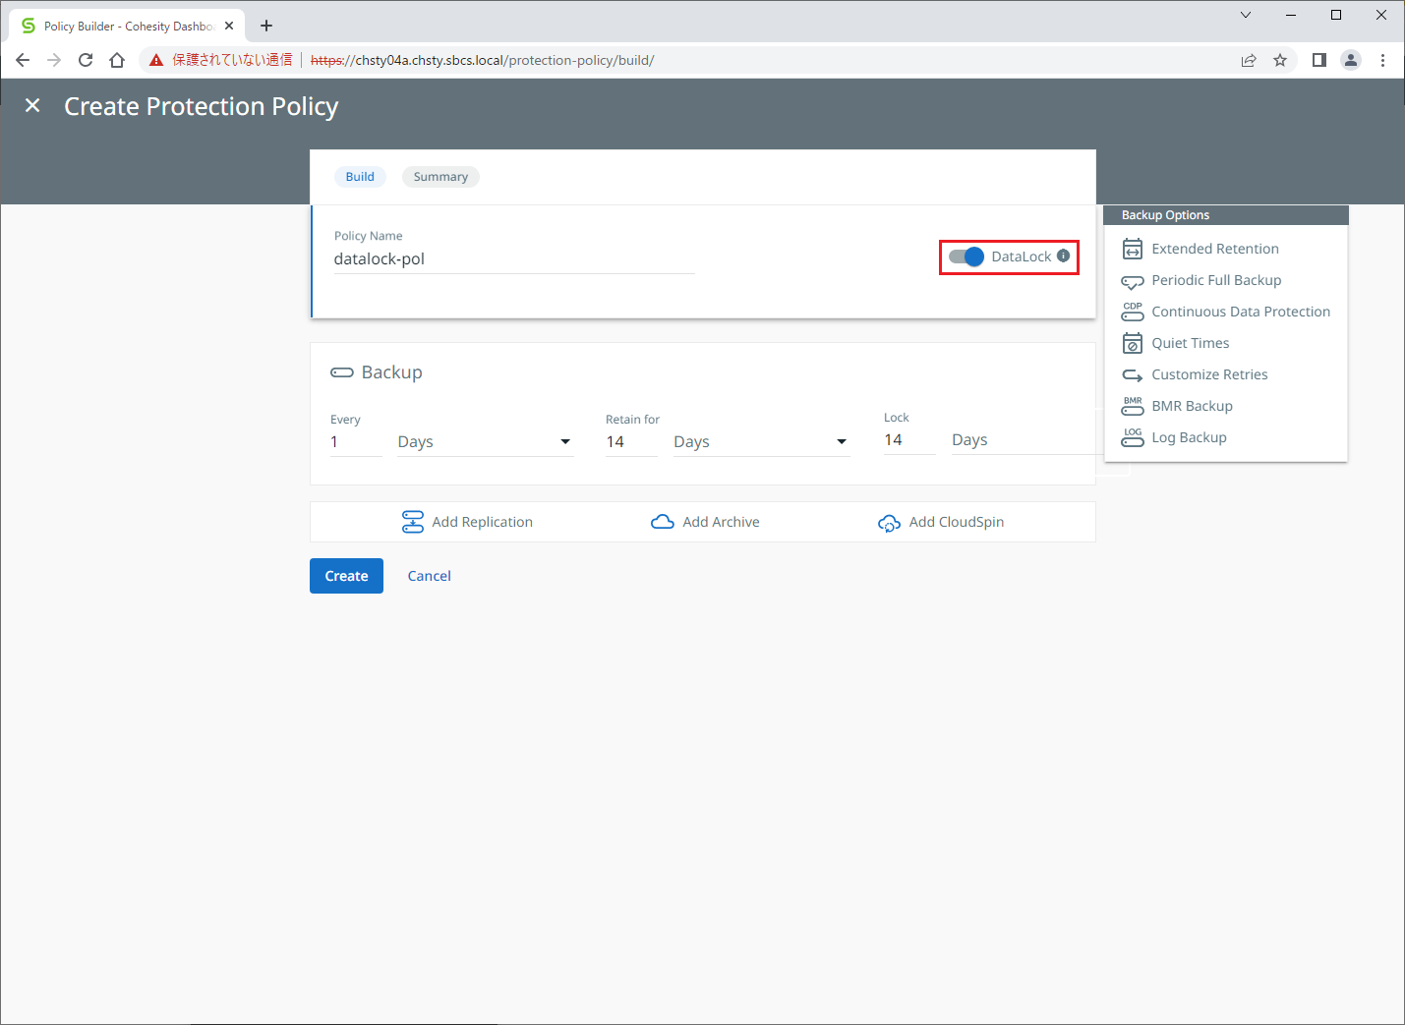Viewport: 1405px width, 1025px height.
Task: Close the Create Protection Policy page
Action: click(32, 106)
